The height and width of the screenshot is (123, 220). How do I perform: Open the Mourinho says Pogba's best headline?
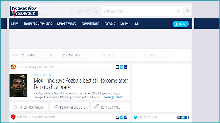click(x=81, y=84)
